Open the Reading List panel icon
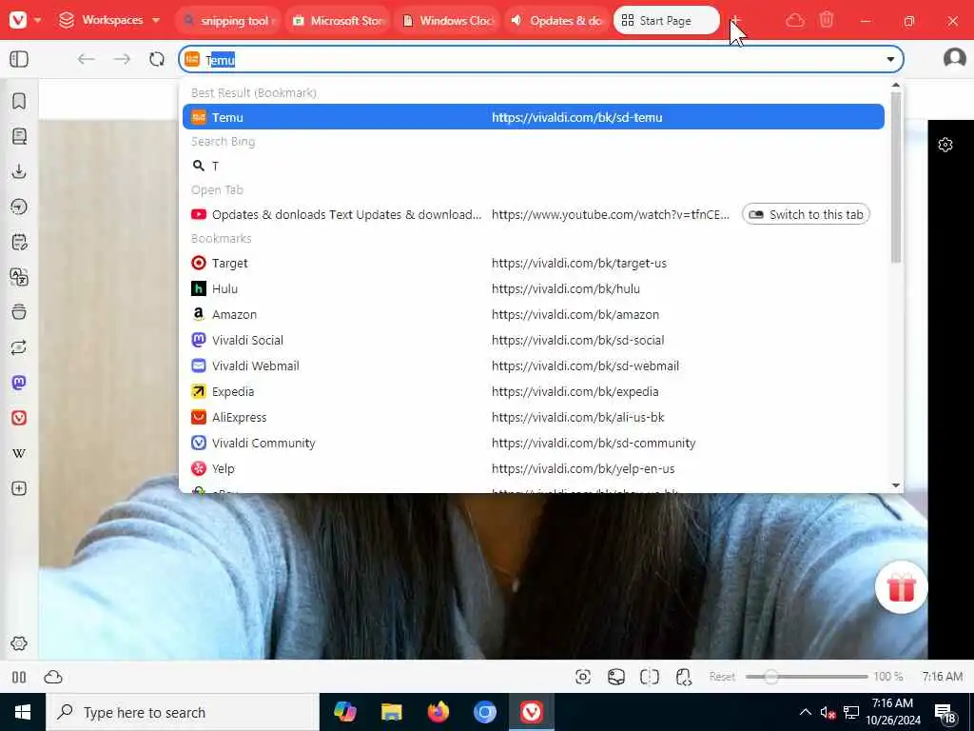This screenshot has height=731, width=974. coord(19,136)
